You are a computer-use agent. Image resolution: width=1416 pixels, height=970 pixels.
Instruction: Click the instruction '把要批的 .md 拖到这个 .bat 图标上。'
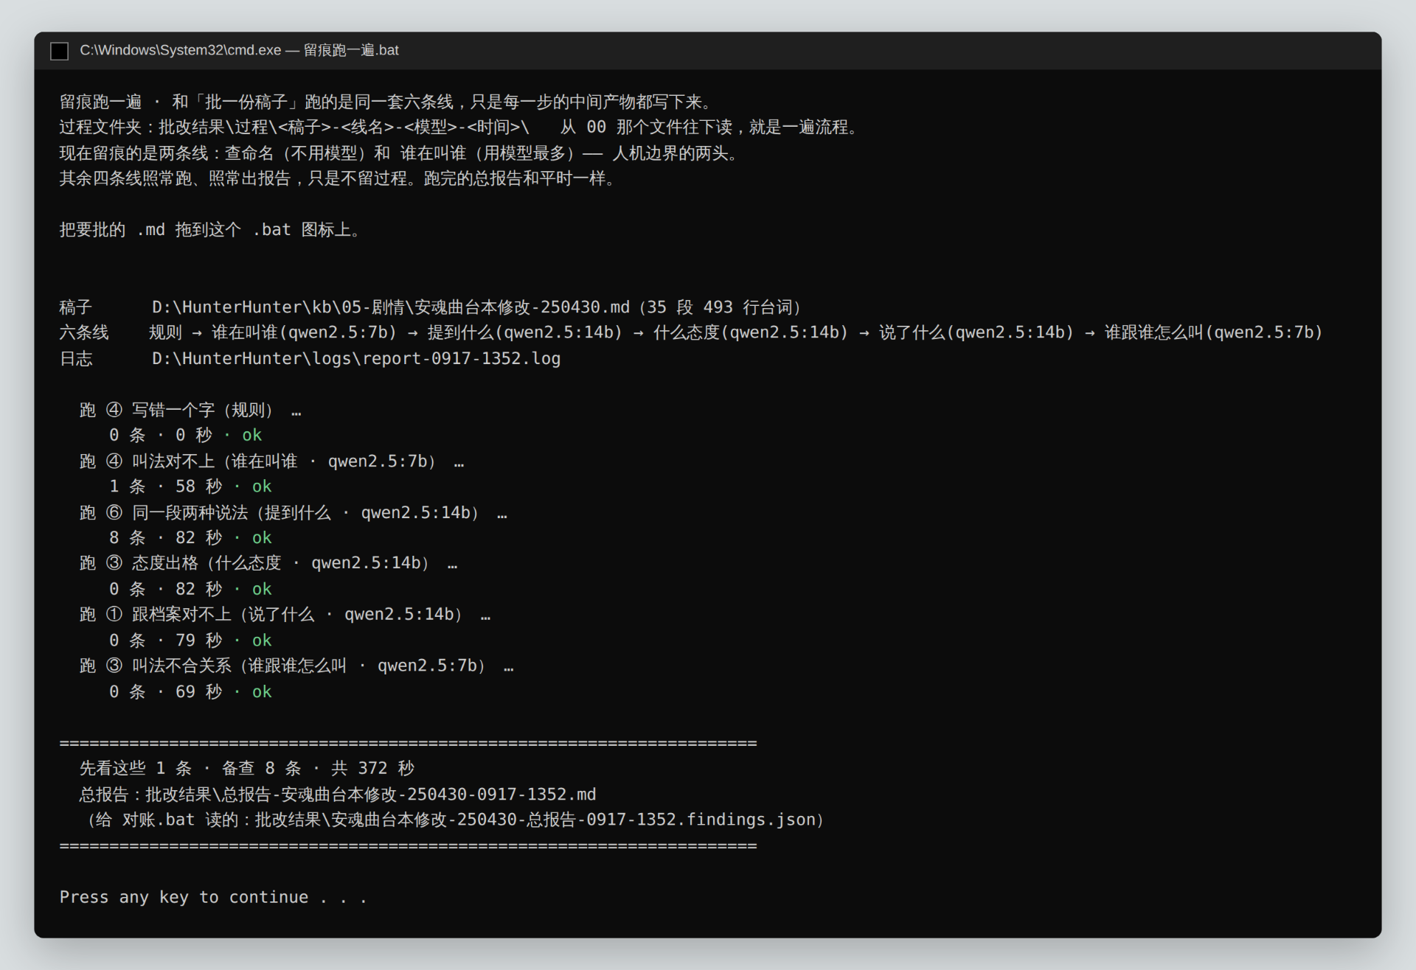(x=209, y=230)
